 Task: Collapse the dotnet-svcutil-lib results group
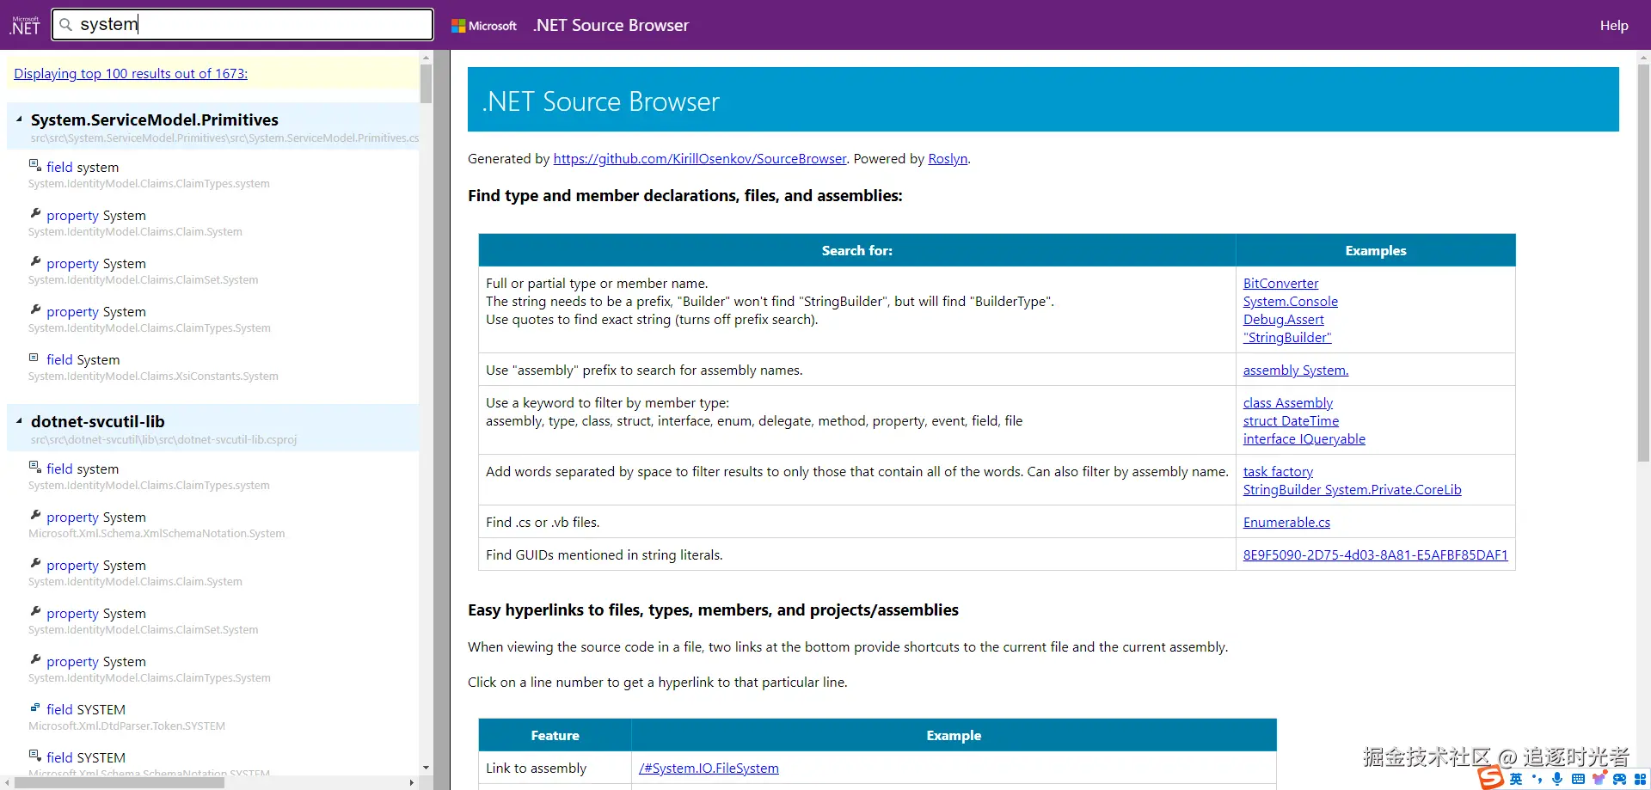point(19,421)
